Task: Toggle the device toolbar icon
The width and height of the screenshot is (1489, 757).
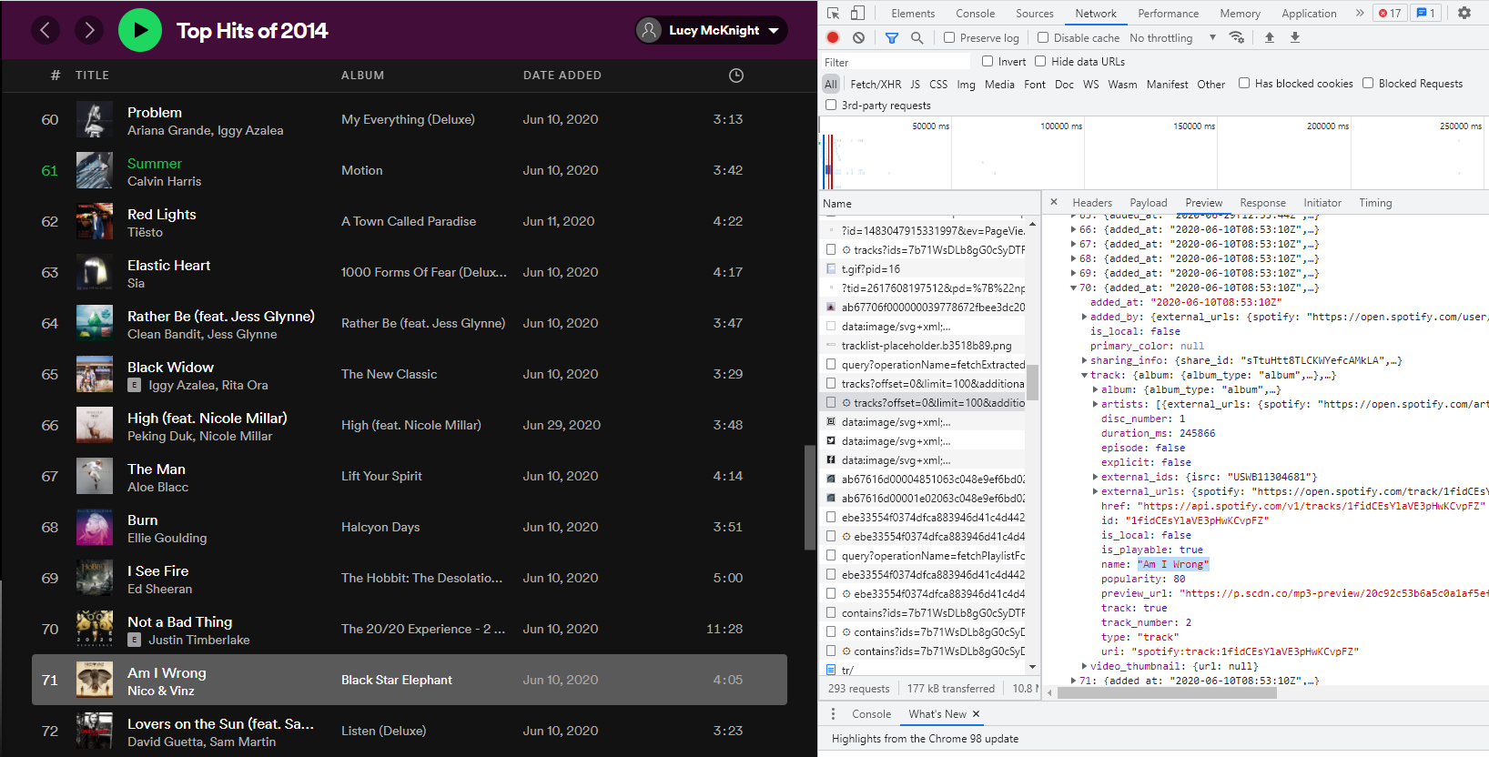Action: point(857,13)
